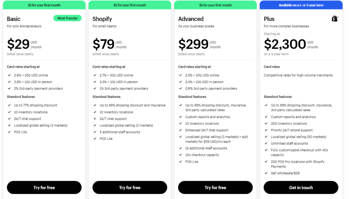Click 'Try for free' under the Shopify plan
This screenshot has width=349, height=199.
point(130,187)
